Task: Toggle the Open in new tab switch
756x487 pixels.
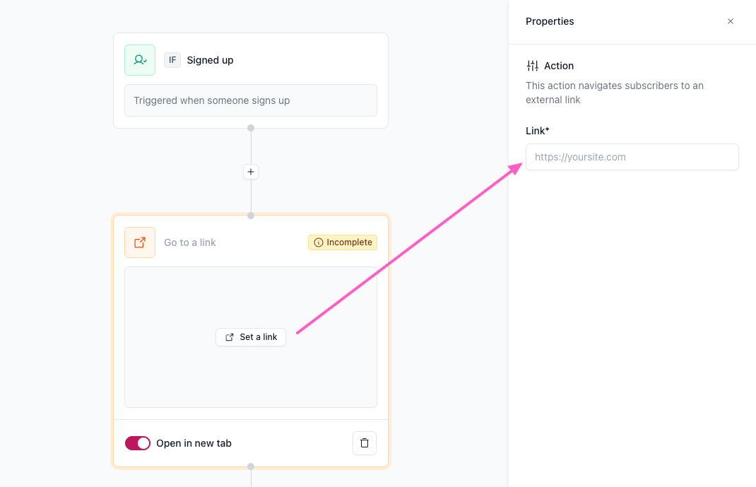Action: pos(138,443)
